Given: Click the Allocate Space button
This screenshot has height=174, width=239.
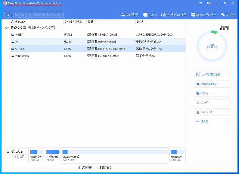Looking at the screenshot, I should point(212,84).
